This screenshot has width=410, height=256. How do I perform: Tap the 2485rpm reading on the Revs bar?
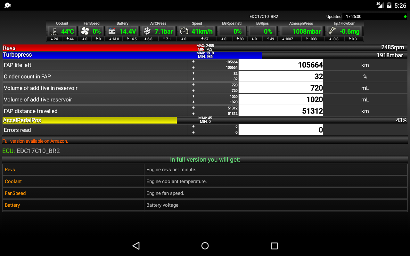coord(392,47)
